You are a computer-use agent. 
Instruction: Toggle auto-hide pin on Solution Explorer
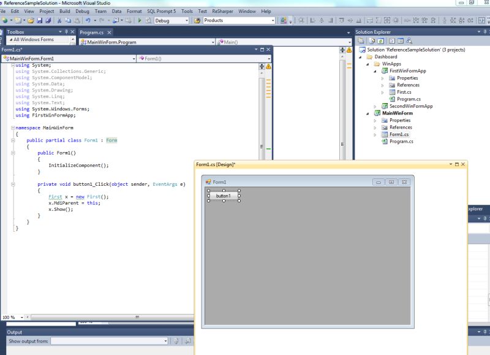click(x=484, y=31)
